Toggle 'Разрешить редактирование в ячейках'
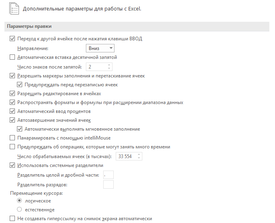 point(12,94)
